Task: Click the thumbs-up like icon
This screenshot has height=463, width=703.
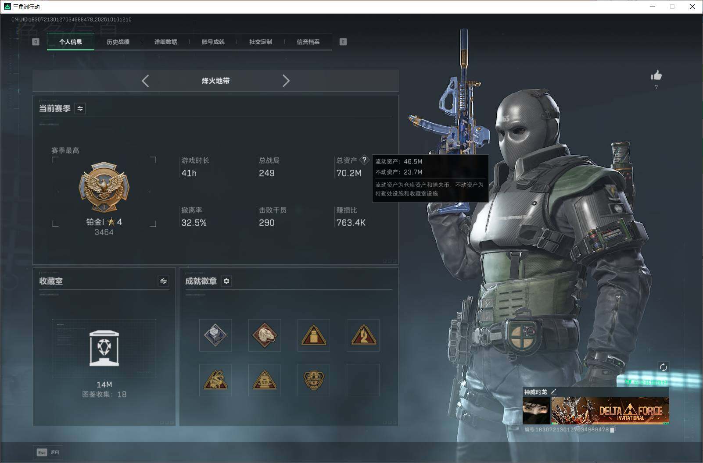Action: (x=656, y=75)
